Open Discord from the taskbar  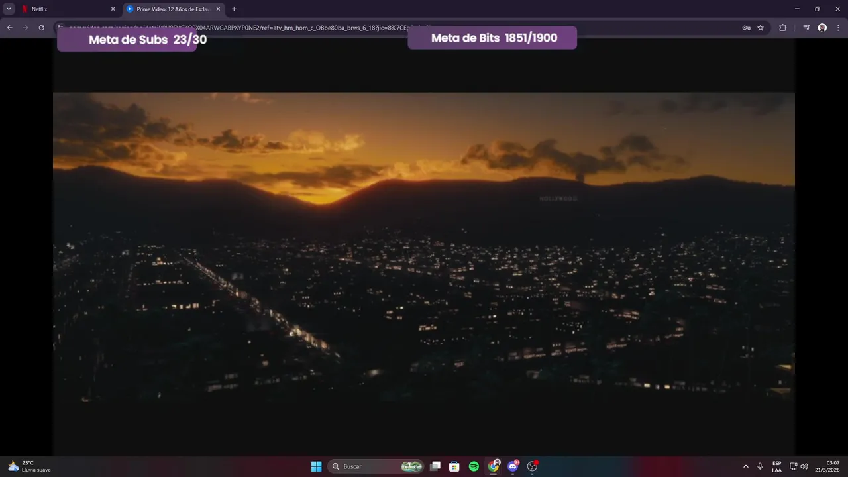coord(513,466)
